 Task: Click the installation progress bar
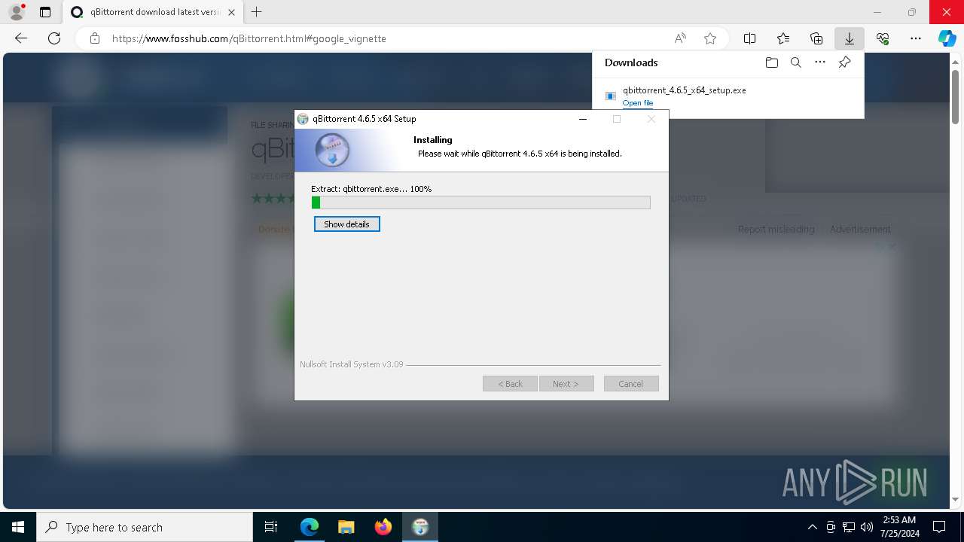(x=481, y=202)
